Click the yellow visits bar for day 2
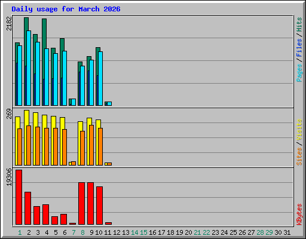The width and height of the screenshot is (306, 239). [x=26, y=118]
